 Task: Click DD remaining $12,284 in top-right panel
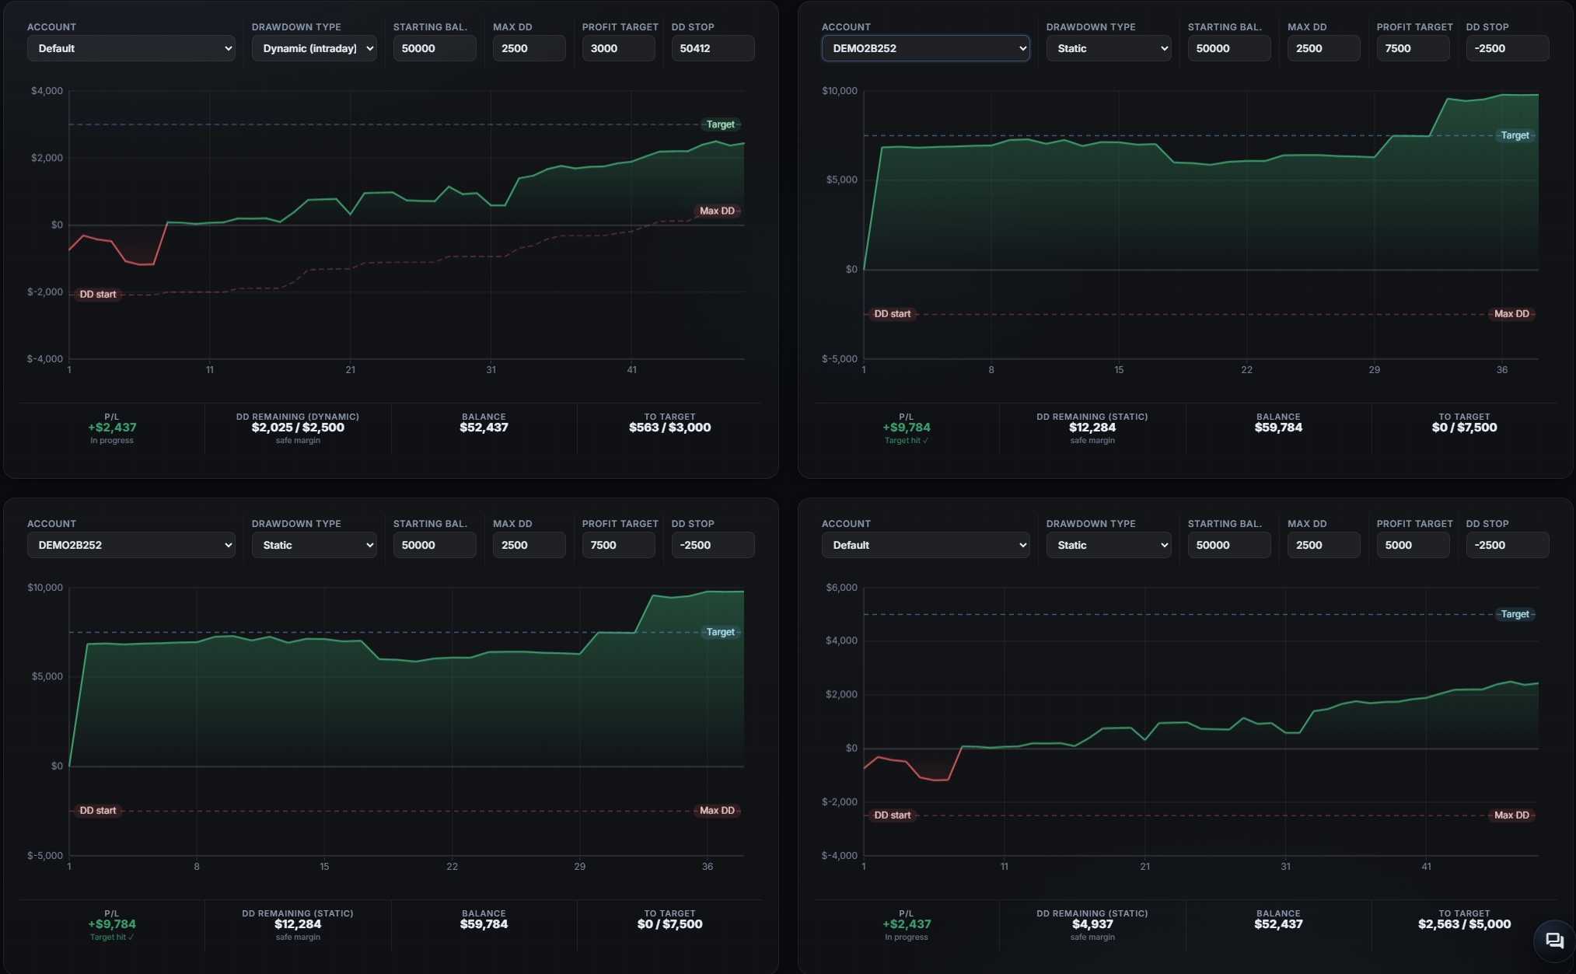1092,428
